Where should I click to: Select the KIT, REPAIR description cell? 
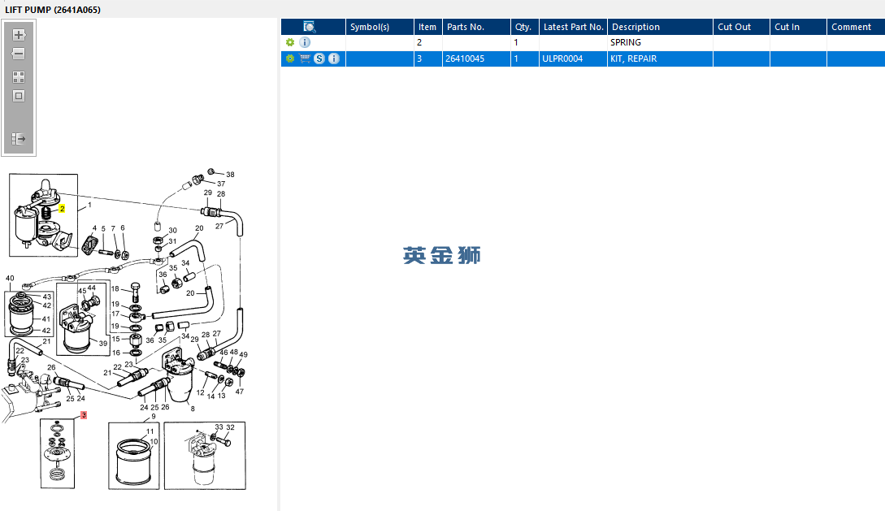660,58
